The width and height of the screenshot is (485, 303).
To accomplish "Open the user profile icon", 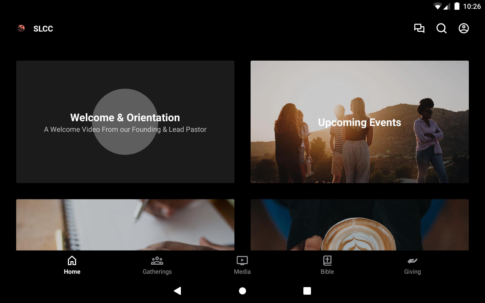I will coord(464,28).
